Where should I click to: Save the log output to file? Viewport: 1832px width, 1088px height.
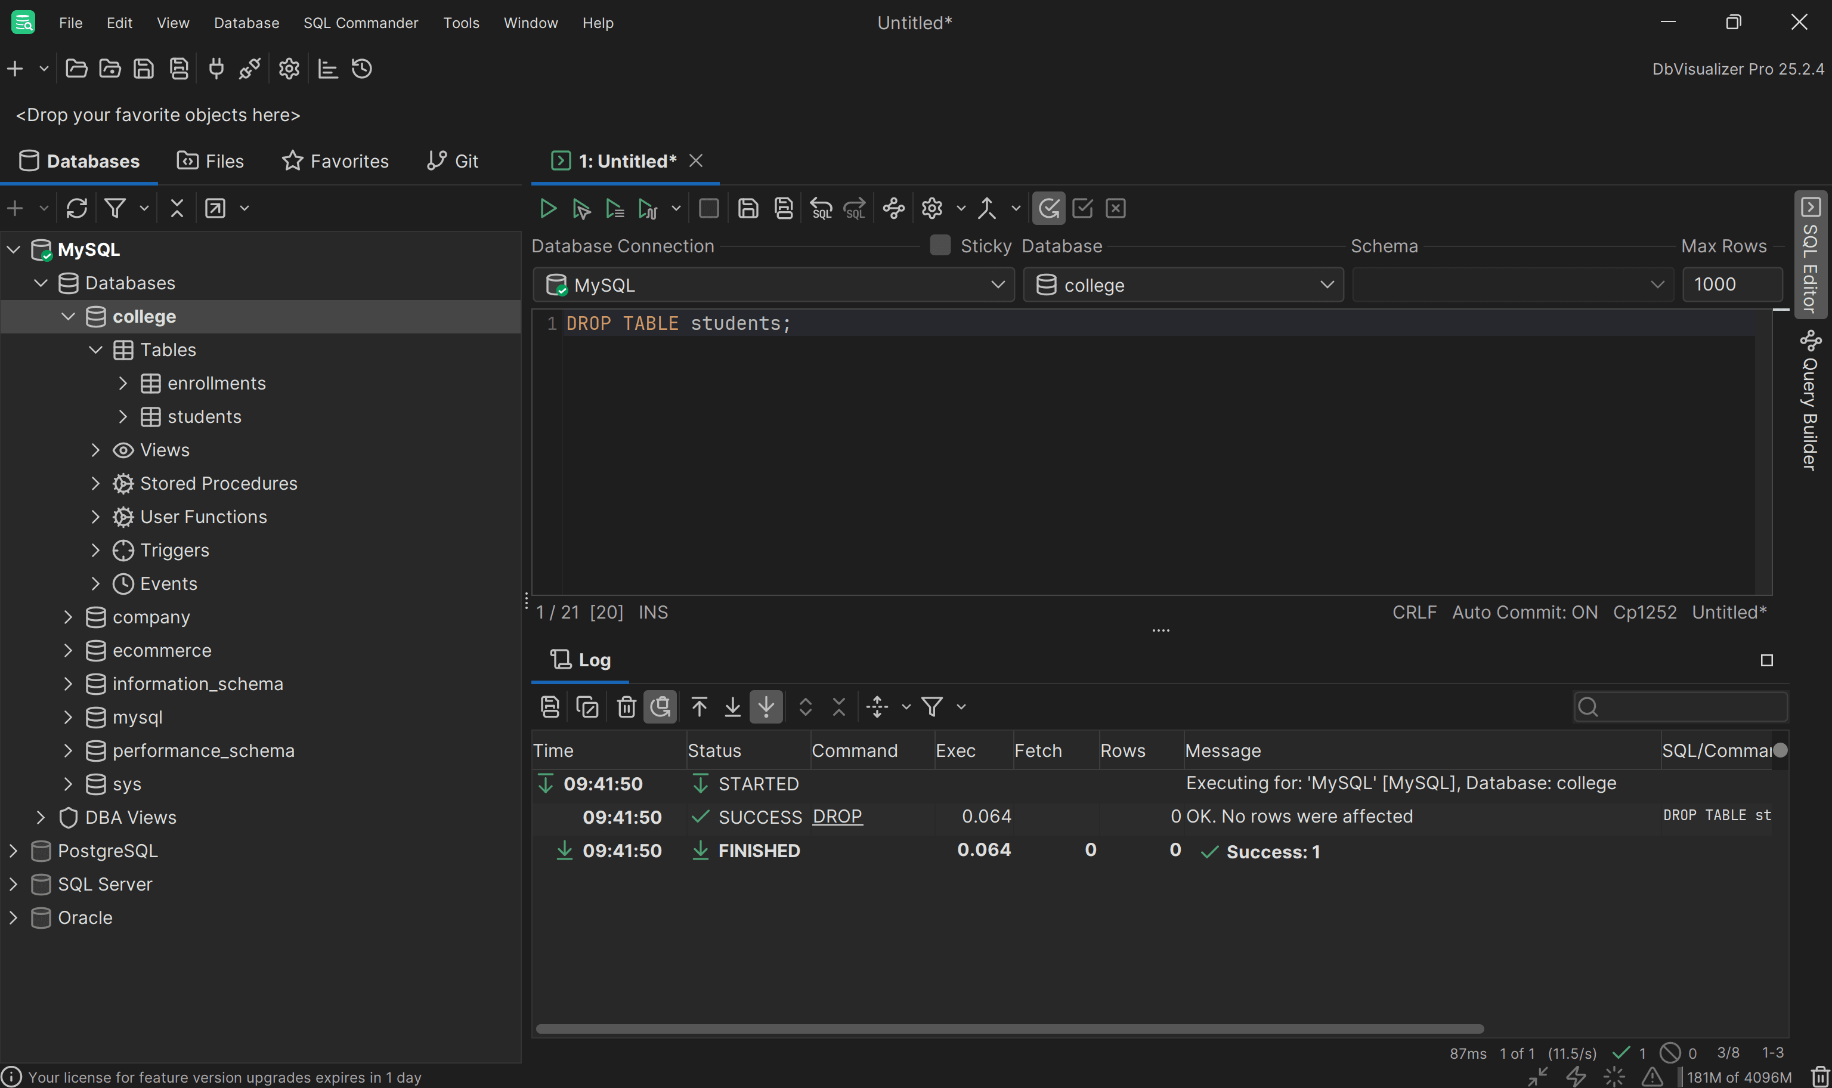point(550,707)
